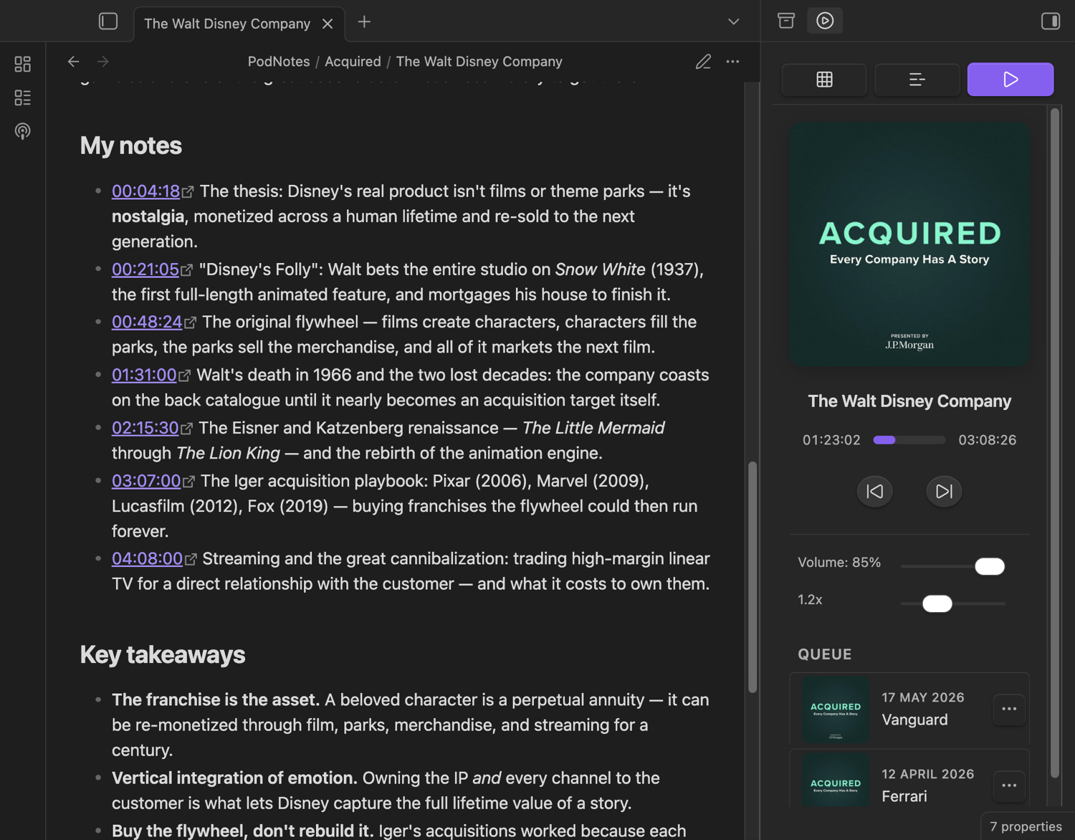Viewport: 1075px width, 840px height.
Task: Click the italic The Little Mermaid text
Action: click(593, 428)
